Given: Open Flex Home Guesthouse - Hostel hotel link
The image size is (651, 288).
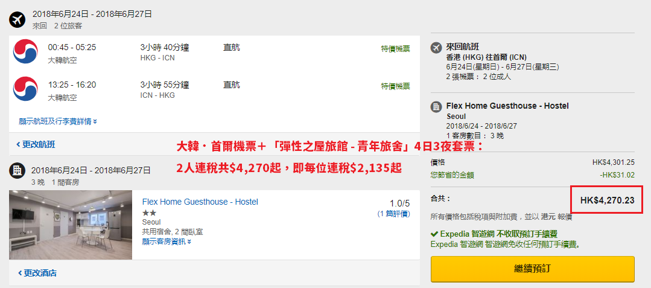Looking at the screenshot, I should 200,202.
